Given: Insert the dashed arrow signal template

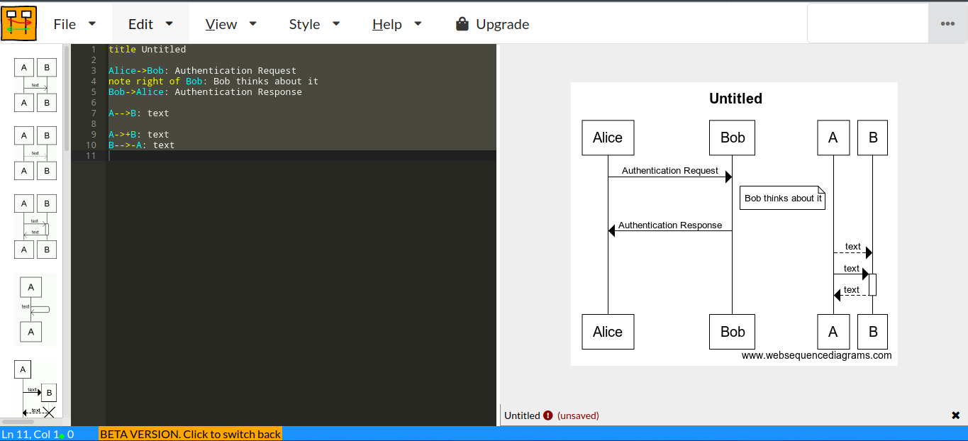Looking at the screenshot, I should pyautogui.click(x=35, y=153).
